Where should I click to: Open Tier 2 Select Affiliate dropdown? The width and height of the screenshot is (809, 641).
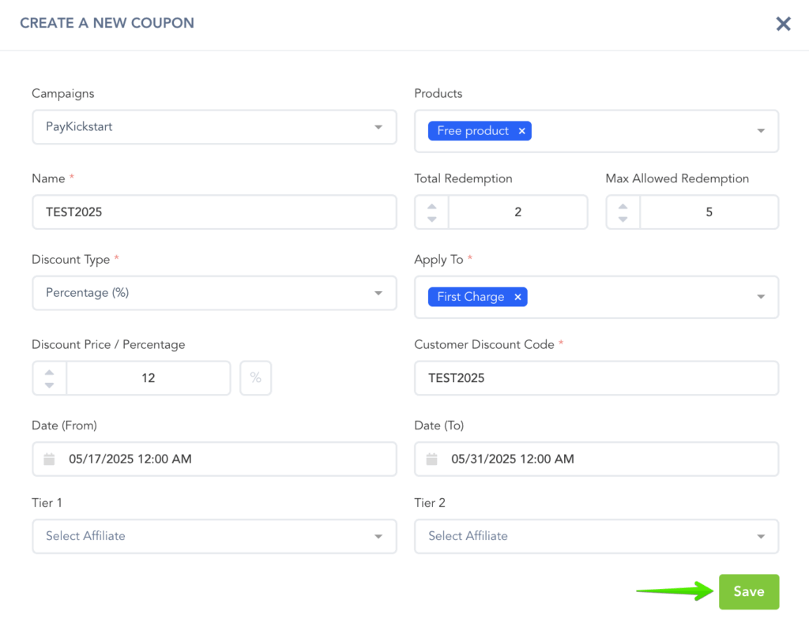596,536
